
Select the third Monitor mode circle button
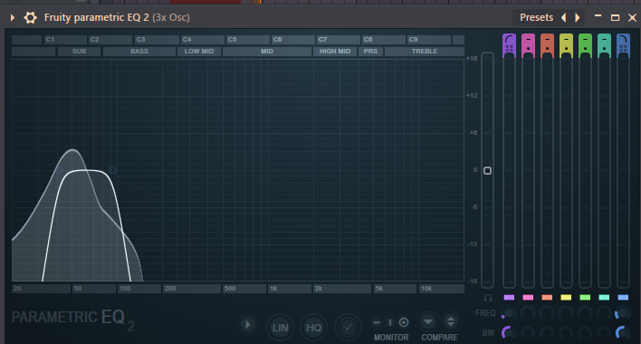point(404,323)
